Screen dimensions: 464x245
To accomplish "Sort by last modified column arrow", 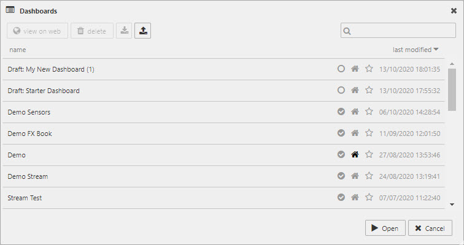I will pos(436,49).
